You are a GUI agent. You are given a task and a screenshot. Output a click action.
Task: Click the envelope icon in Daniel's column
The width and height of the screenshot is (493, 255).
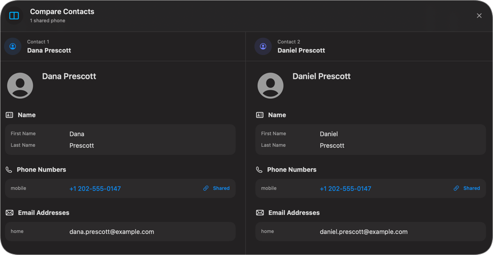pos(259,213)
